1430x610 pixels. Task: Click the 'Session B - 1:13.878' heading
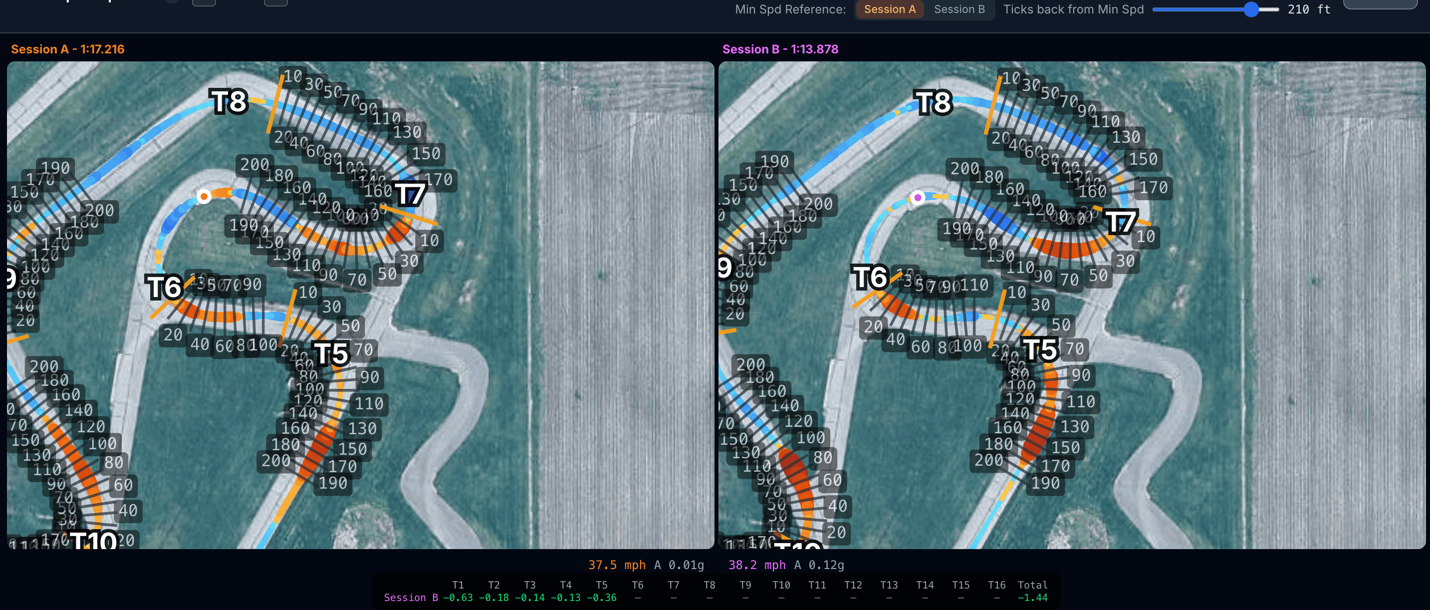point(780,49)
